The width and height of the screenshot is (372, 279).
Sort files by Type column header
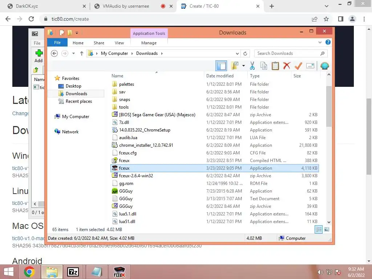click(x=269, y=76)
